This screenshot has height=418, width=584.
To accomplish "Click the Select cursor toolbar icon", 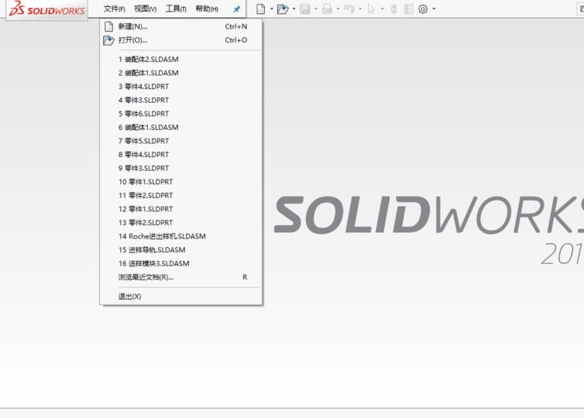I will pos(371,9).
